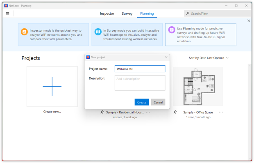
Task: Click the Project name field
Action: coord(140,69)
